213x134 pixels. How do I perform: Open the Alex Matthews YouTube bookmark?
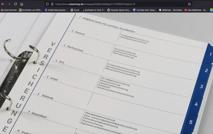(x=196, y=10)
